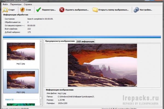Open the Параметры menu in menu bar
164x109 pixels.
[16, 4]
